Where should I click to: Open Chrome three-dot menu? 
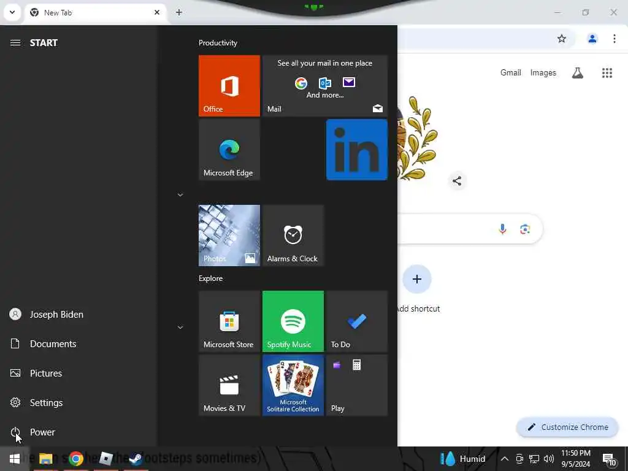click(615, 39)
